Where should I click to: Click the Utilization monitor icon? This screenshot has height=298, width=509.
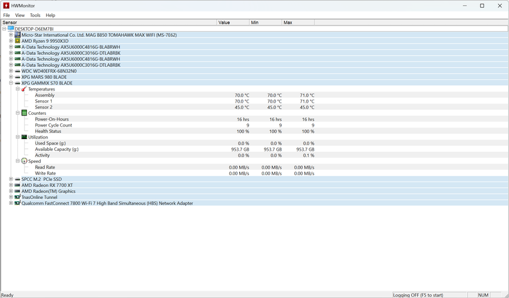pyautogui.click(x=24, y=137)
